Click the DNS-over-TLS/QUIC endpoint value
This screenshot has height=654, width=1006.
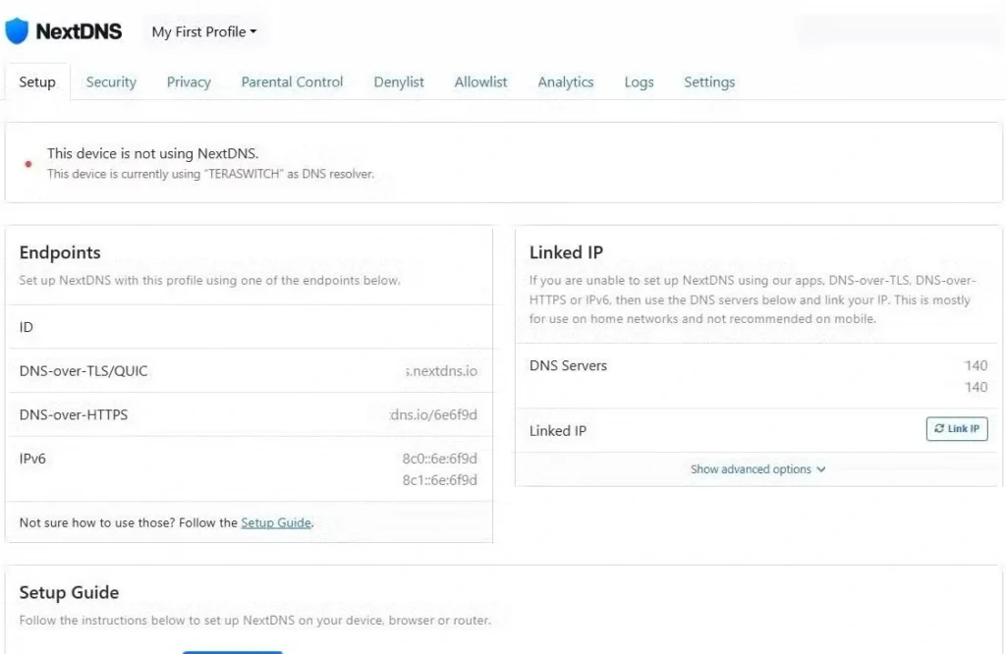pyautogui.click(x=441, y=371)
